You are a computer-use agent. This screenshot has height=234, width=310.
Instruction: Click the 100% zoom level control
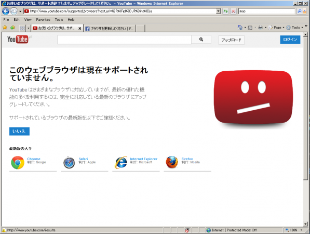pyautogui.click(x=292, y=230)
